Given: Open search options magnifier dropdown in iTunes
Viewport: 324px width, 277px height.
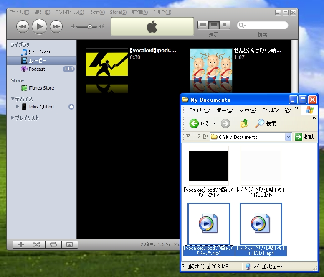Looking at the screenshot, I should 242,25.
